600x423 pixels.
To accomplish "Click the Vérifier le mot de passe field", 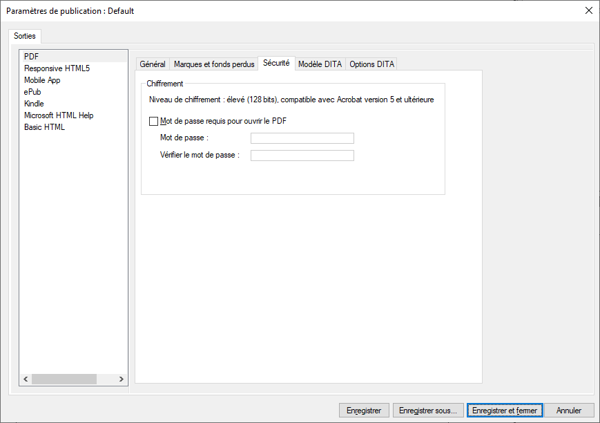I will pyautogui.click(x=302, y=156).
